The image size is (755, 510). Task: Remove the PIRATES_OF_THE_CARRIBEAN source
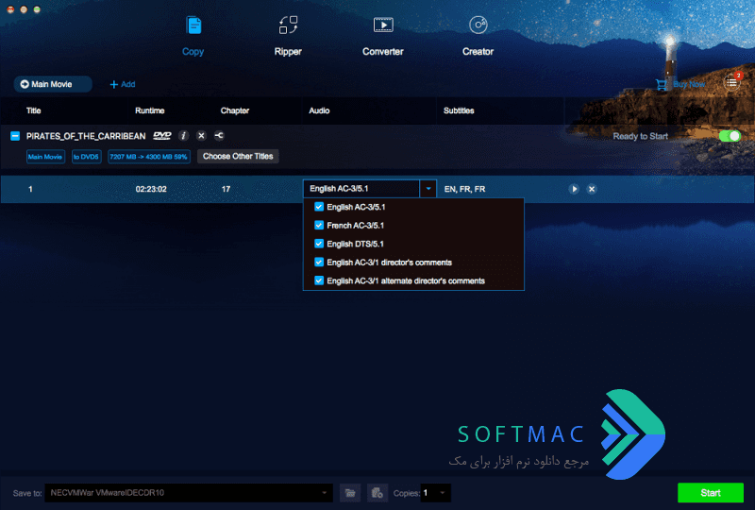point(201,136)
